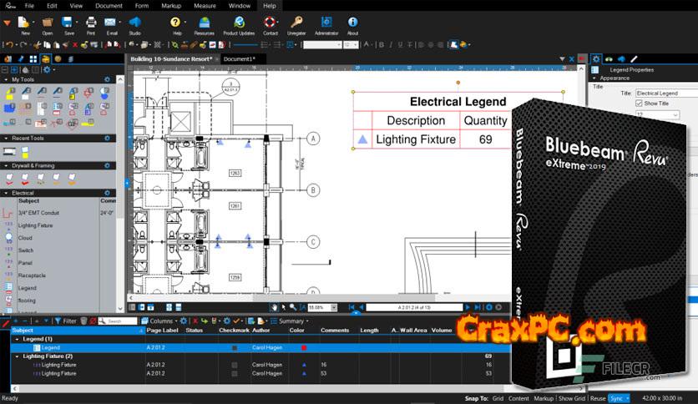This screenshot has height=404, width=698.
Task: Click the Studio icon in the toolbar
Action: (134, 23)
